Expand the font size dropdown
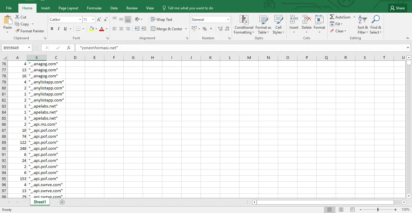 tap(93, 20)
